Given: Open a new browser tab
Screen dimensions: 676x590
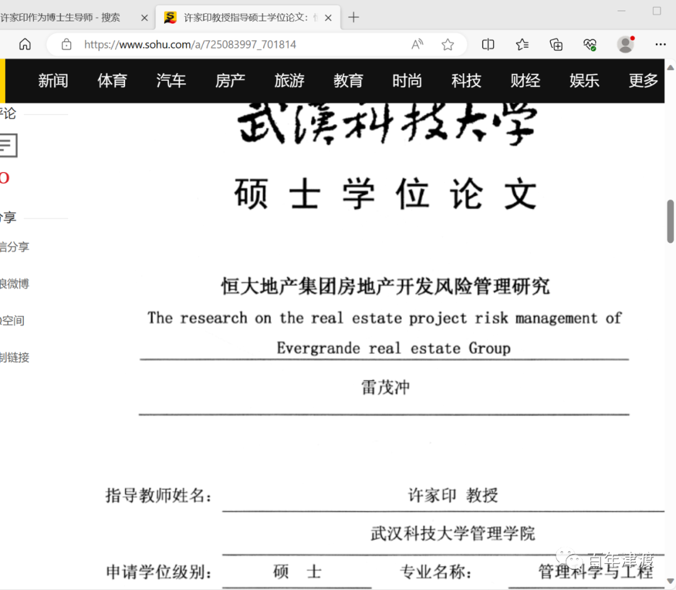Looking at the screenshot, I should [x=354, y=18].
